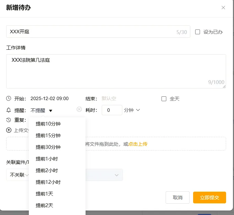Tick the 设为已办 checkbox
Image resolution: width=234 pixels, height=215 pixels.
coord(198,32)
